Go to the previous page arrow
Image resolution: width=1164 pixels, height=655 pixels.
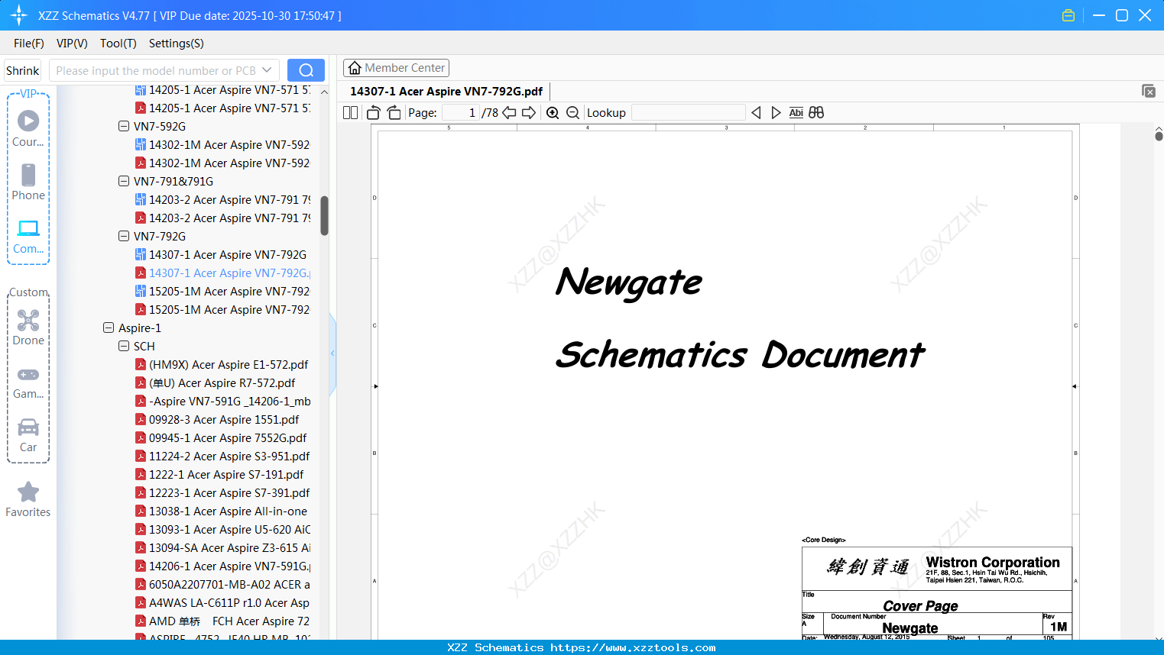(x=509, y=113)
